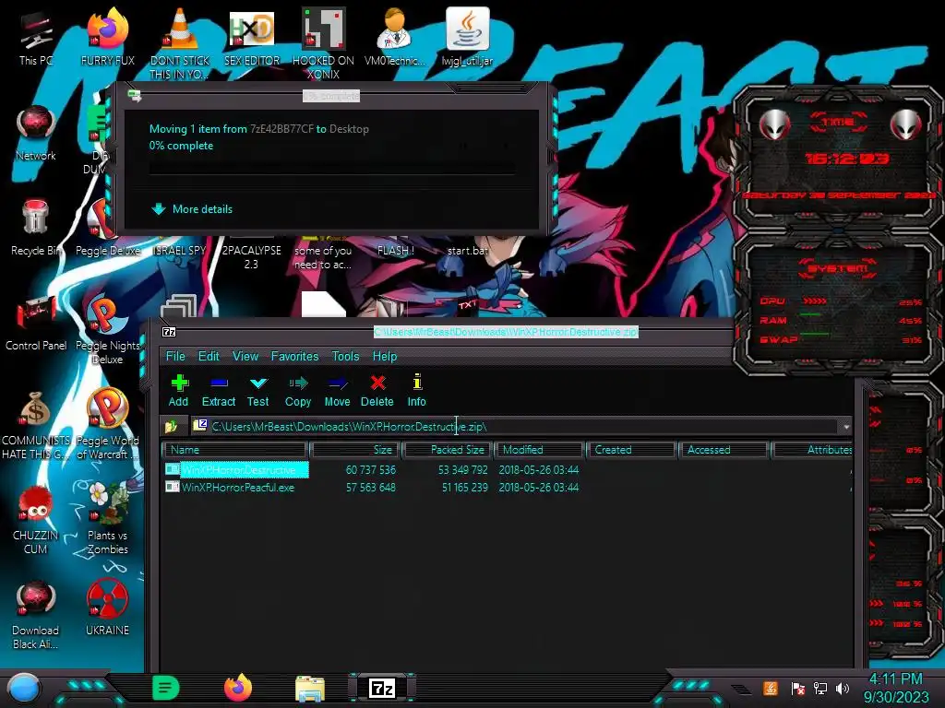The image size is (945, 708).
Task: Click the volume speaker tray icon
Action: pos(843,688)
